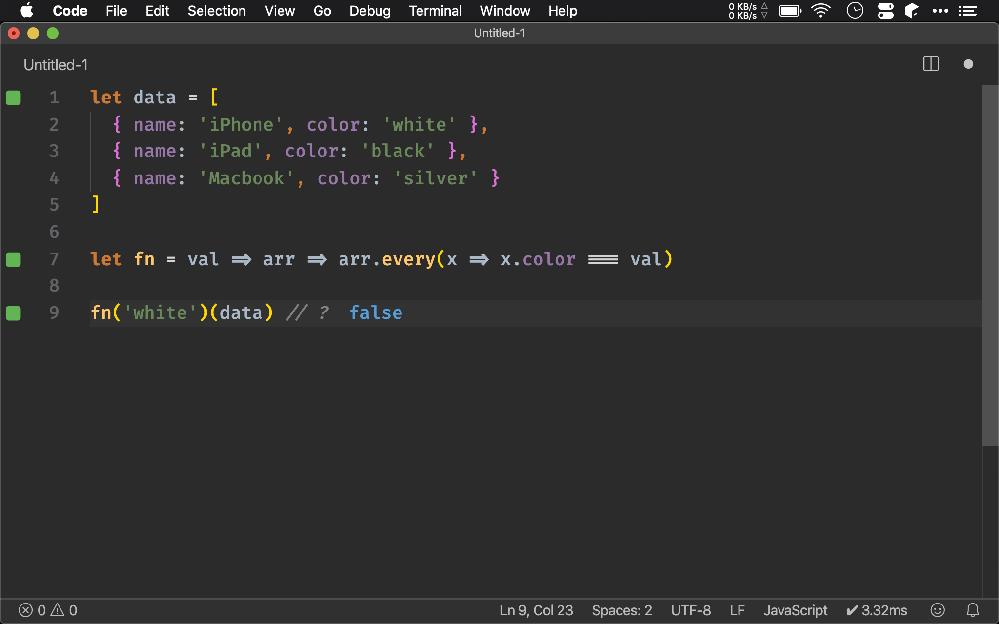Viewport: 999px width, 624px height.
Task: Click the green coverage marker on line 1
Action: pos(13,97)
